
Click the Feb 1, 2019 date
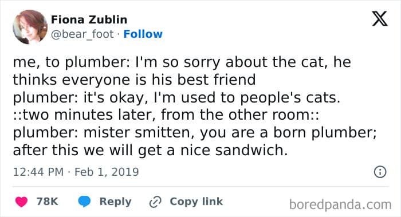coord(107,172)
